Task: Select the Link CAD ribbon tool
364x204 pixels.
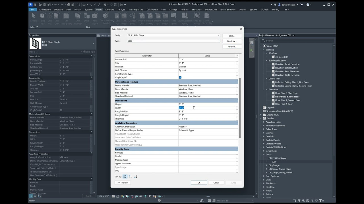Action: [57, 19]
